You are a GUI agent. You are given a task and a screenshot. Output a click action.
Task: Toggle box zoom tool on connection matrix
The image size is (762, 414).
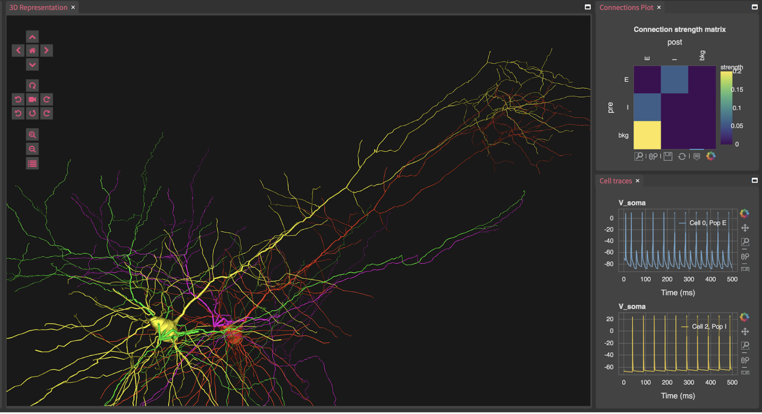click(639, 156)
